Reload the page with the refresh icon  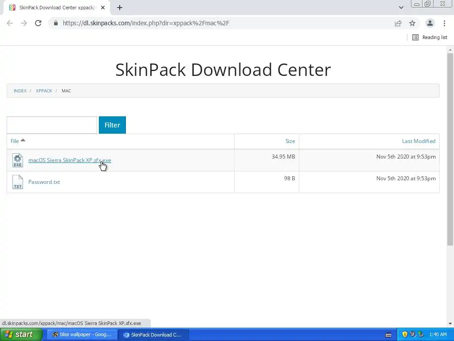tap(38, 23)
